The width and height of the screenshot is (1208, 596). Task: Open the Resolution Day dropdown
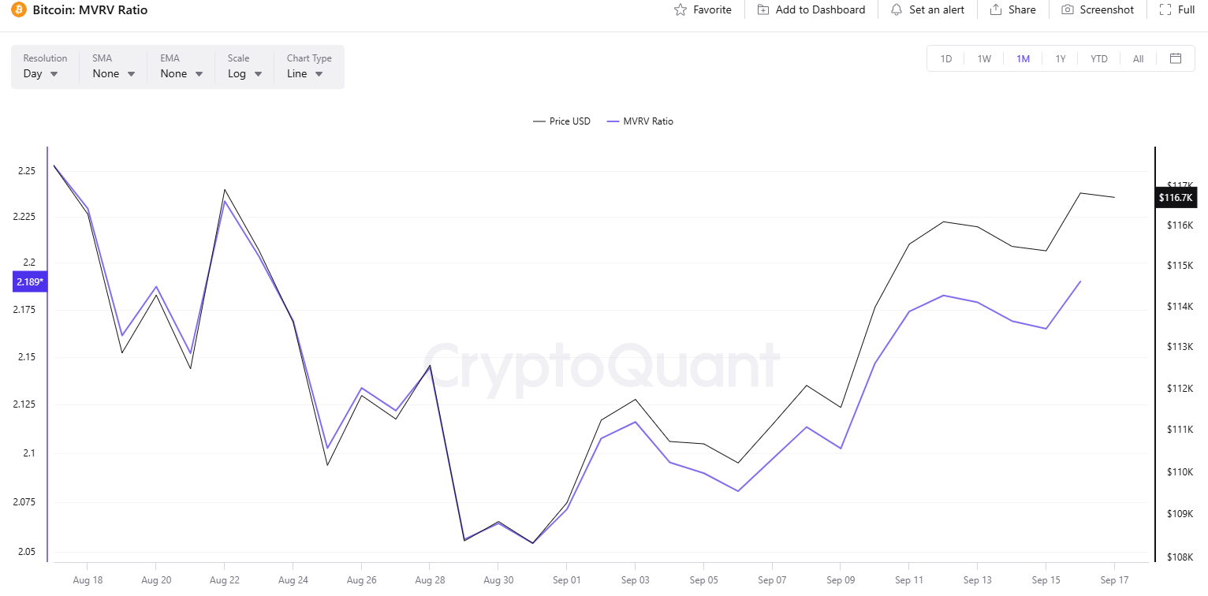coord(42,73)
